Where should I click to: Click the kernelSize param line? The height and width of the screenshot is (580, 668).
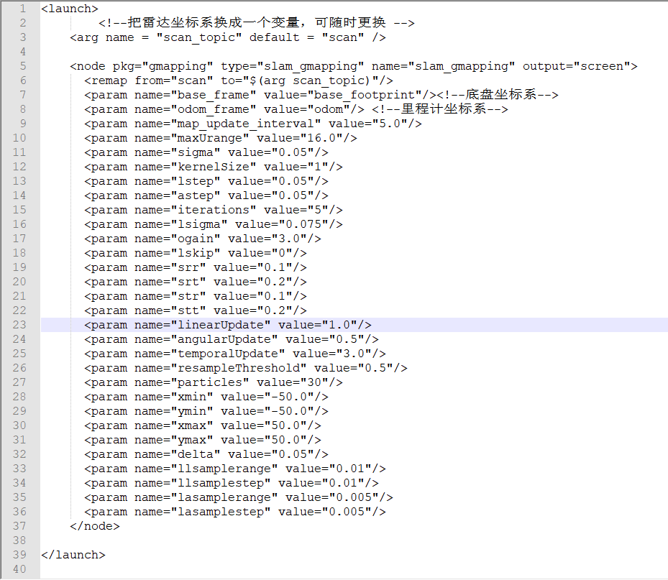coord(213,167)
